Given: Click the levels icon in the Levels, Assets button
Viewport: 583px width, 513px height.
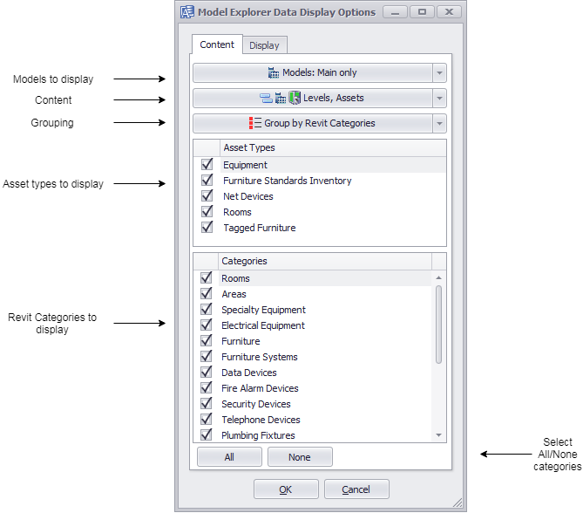Looking at the screenshot, I should point(266,99).
